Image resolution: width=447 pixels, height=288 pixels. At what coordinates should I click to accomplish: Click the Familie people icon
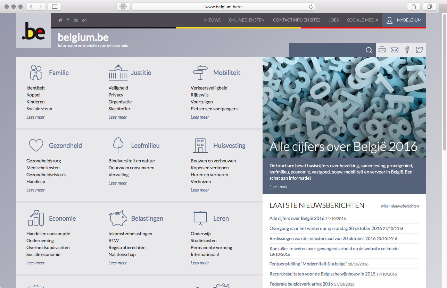tap(36, 73)
